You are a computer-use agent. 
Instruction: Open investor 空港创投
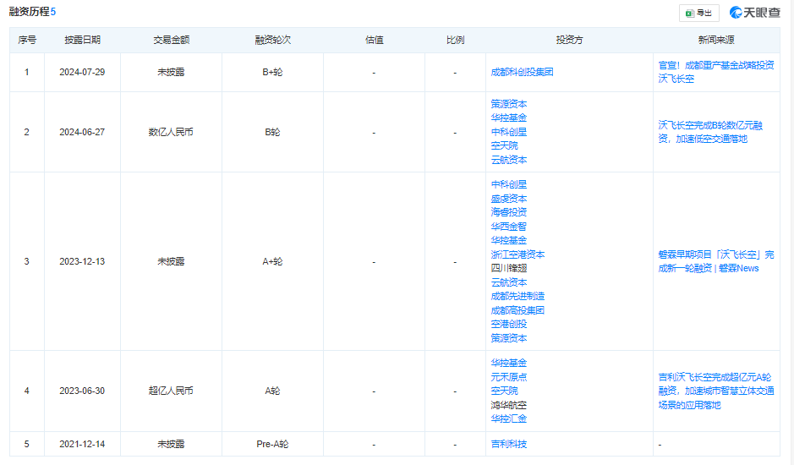509,324
